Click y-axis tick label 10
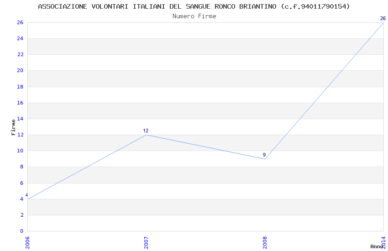 coord(20,151)
